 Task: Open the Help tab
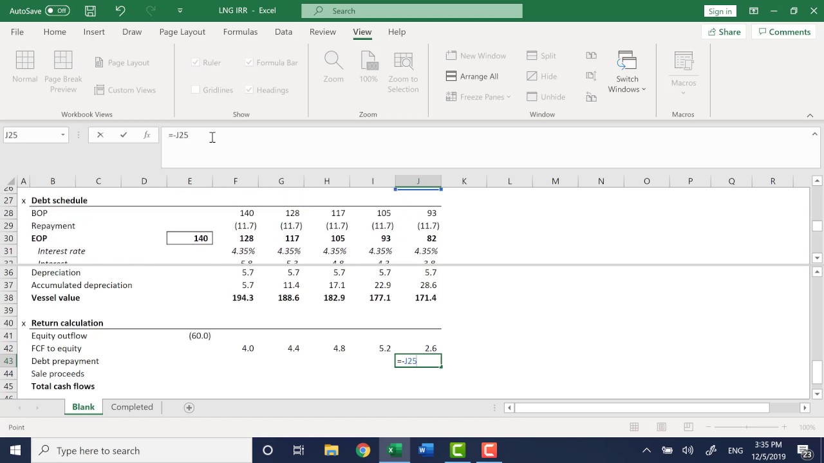(x=397, y=32)
